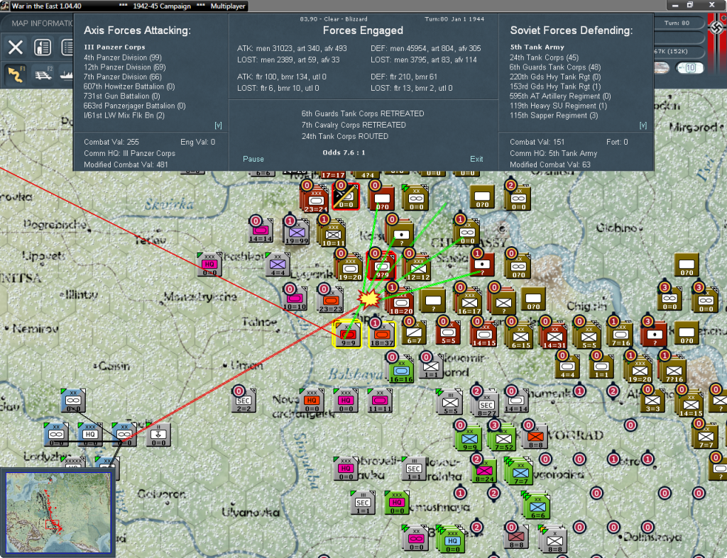This screenshot has height=558, width=727.
Task: Click 7th Panzer Division (66) entry
Action: (123, 77)
